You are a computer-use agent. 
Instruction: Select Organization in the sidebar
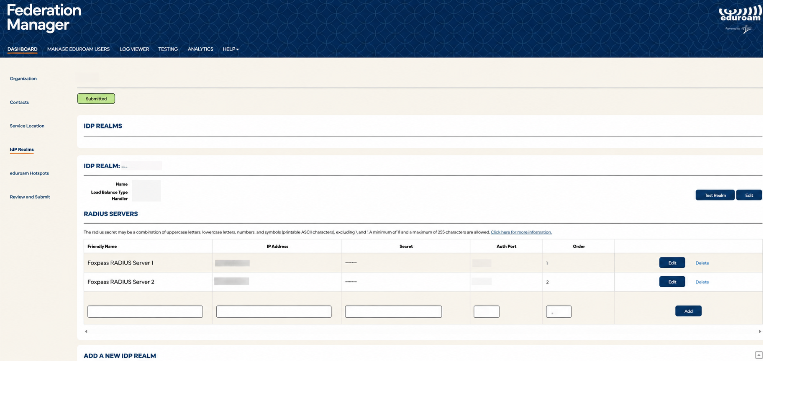coord(23,79)
